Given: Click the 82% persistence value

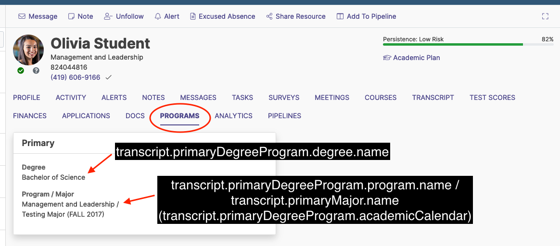Looking at the screenshot, I should point(547,39).
